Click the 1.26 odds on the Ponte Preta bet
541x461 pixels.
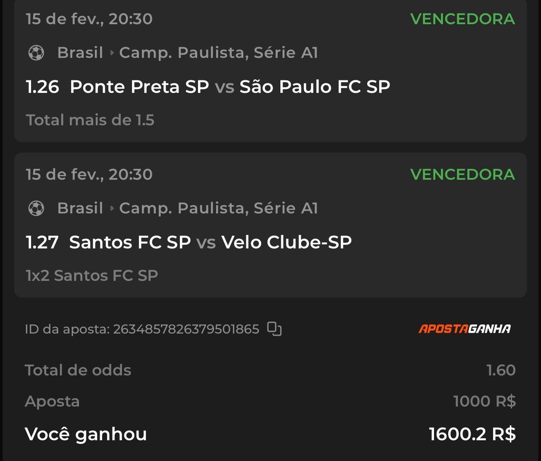42,87
